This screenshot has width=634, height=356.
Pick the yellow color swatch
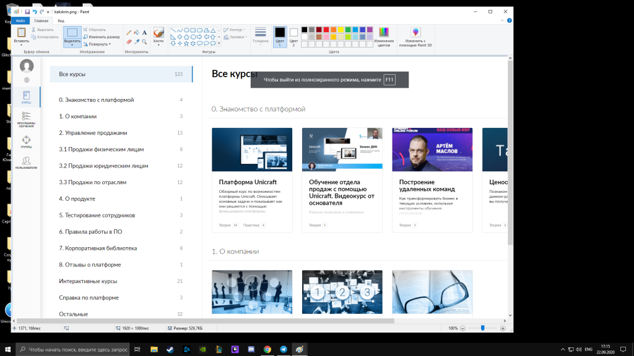(341, 30)
